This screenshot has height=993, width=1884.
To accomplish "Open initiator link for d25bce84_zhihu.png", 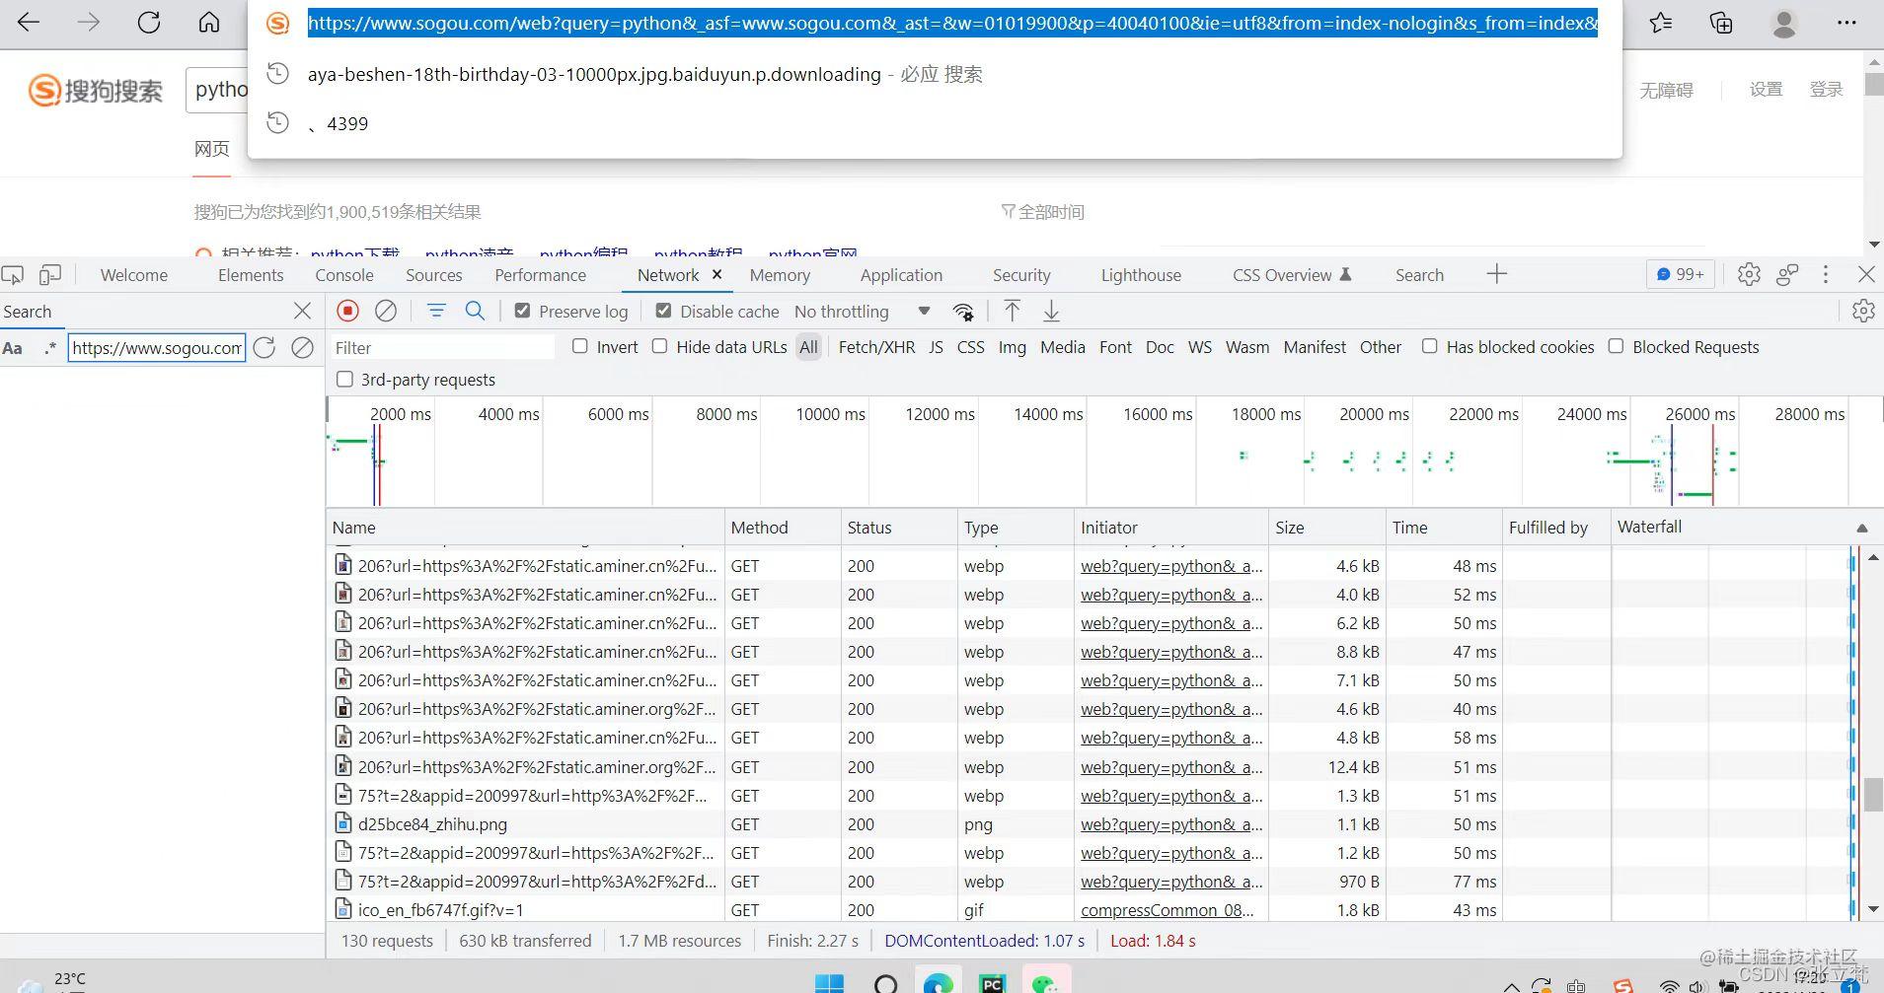I will pyautogui.click(x=1171, y=824).
